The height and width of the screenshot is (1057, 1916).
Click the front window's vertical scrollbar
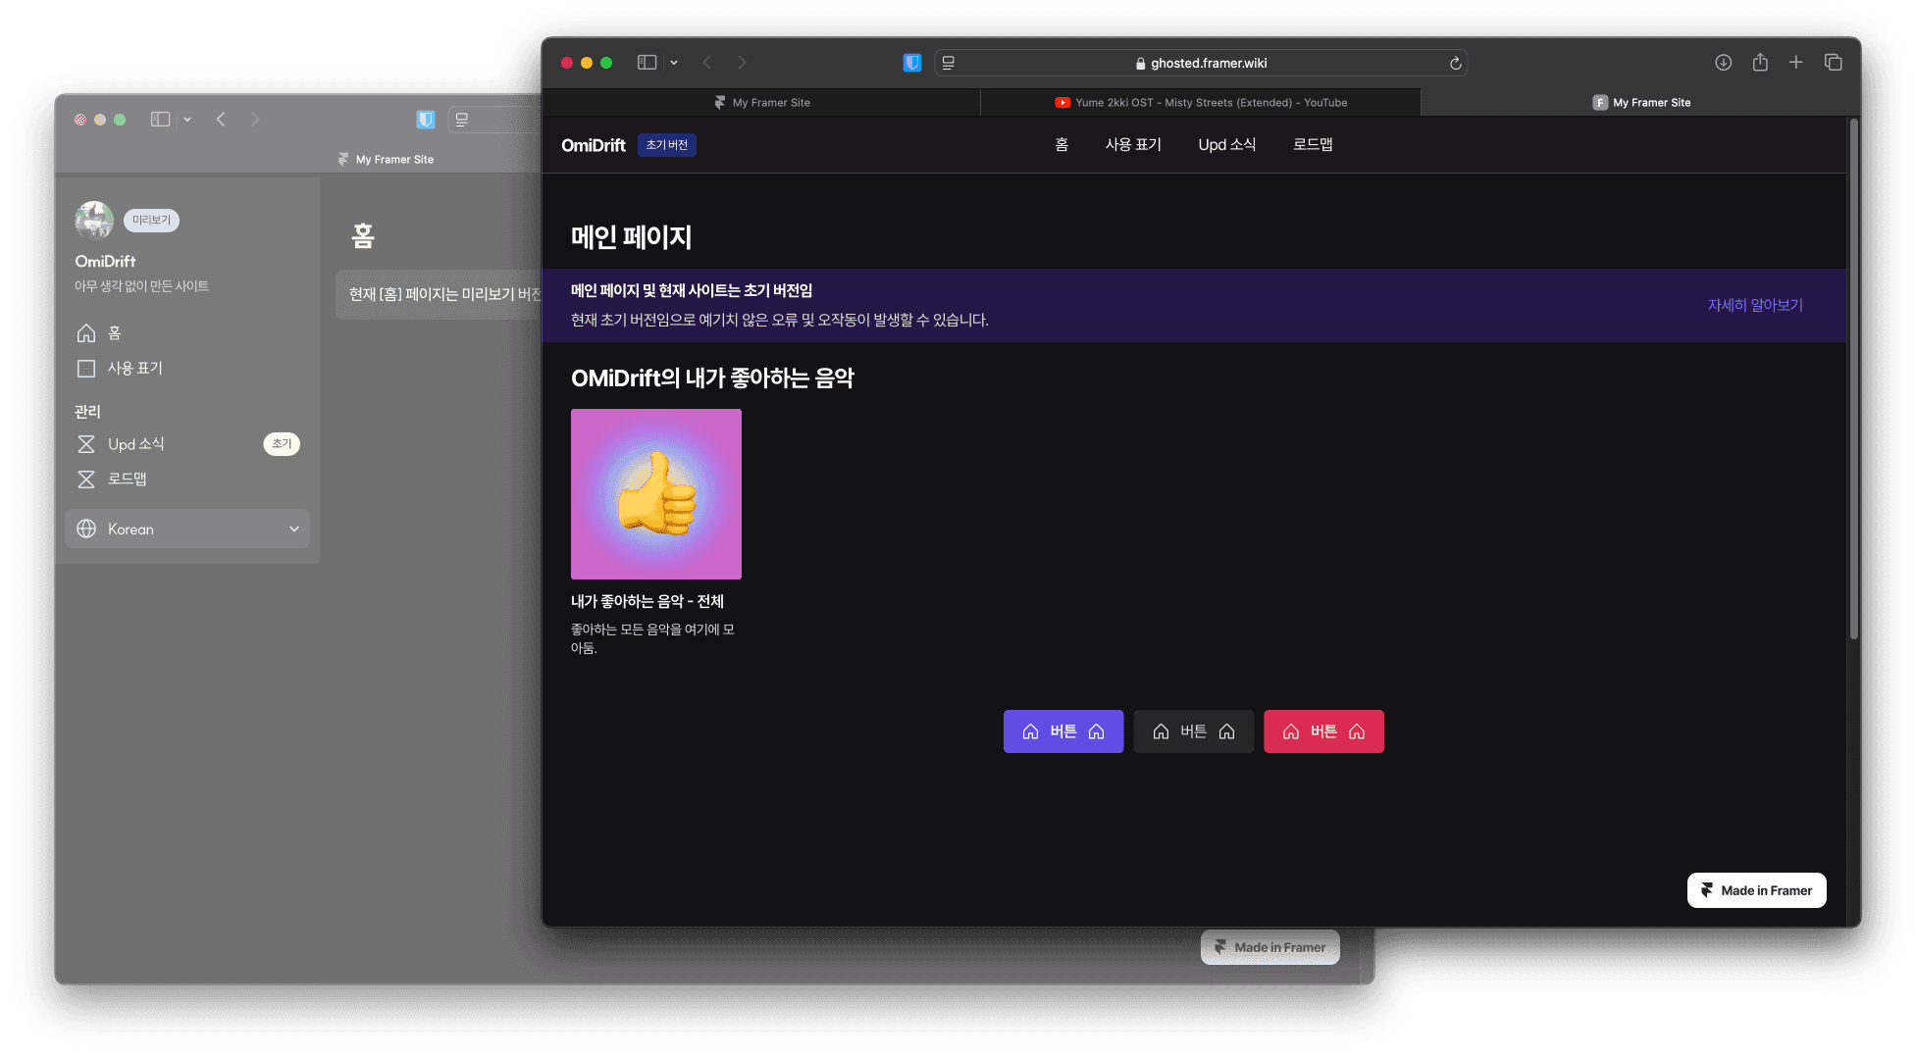1853,380
